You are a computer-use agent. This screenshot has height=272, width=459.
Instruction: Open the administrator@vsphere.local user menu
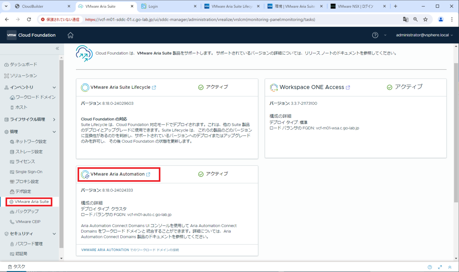coord(425,35)
